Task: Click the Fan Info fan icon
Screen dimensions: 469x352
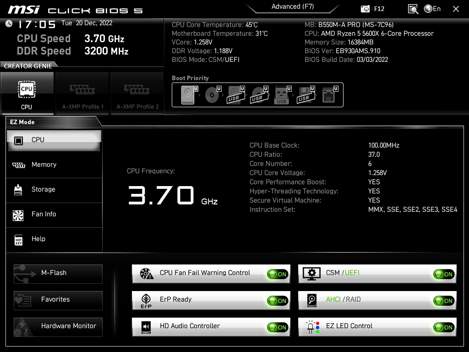Action: coord(18,215)
